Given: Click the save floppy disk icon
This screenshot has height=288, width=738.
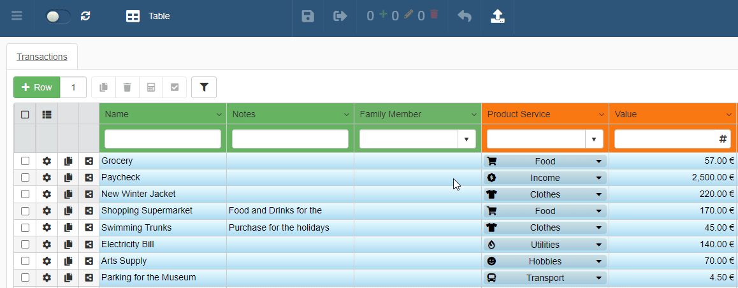Looking at the screenshot, I should (308, 16).
